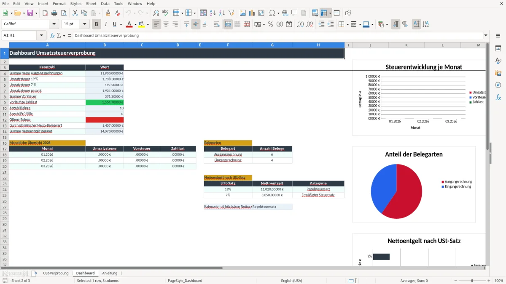Insert a comment
Screen dimensions: 506x284
tap(295, 13)
